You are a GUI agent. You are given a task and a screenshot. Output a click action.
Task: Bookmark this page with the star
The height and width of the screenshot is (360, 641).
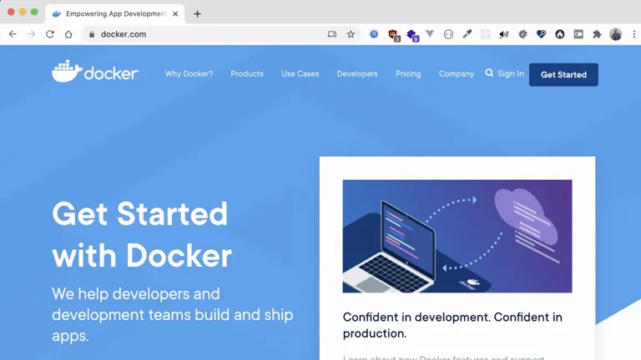coord(351,34)
